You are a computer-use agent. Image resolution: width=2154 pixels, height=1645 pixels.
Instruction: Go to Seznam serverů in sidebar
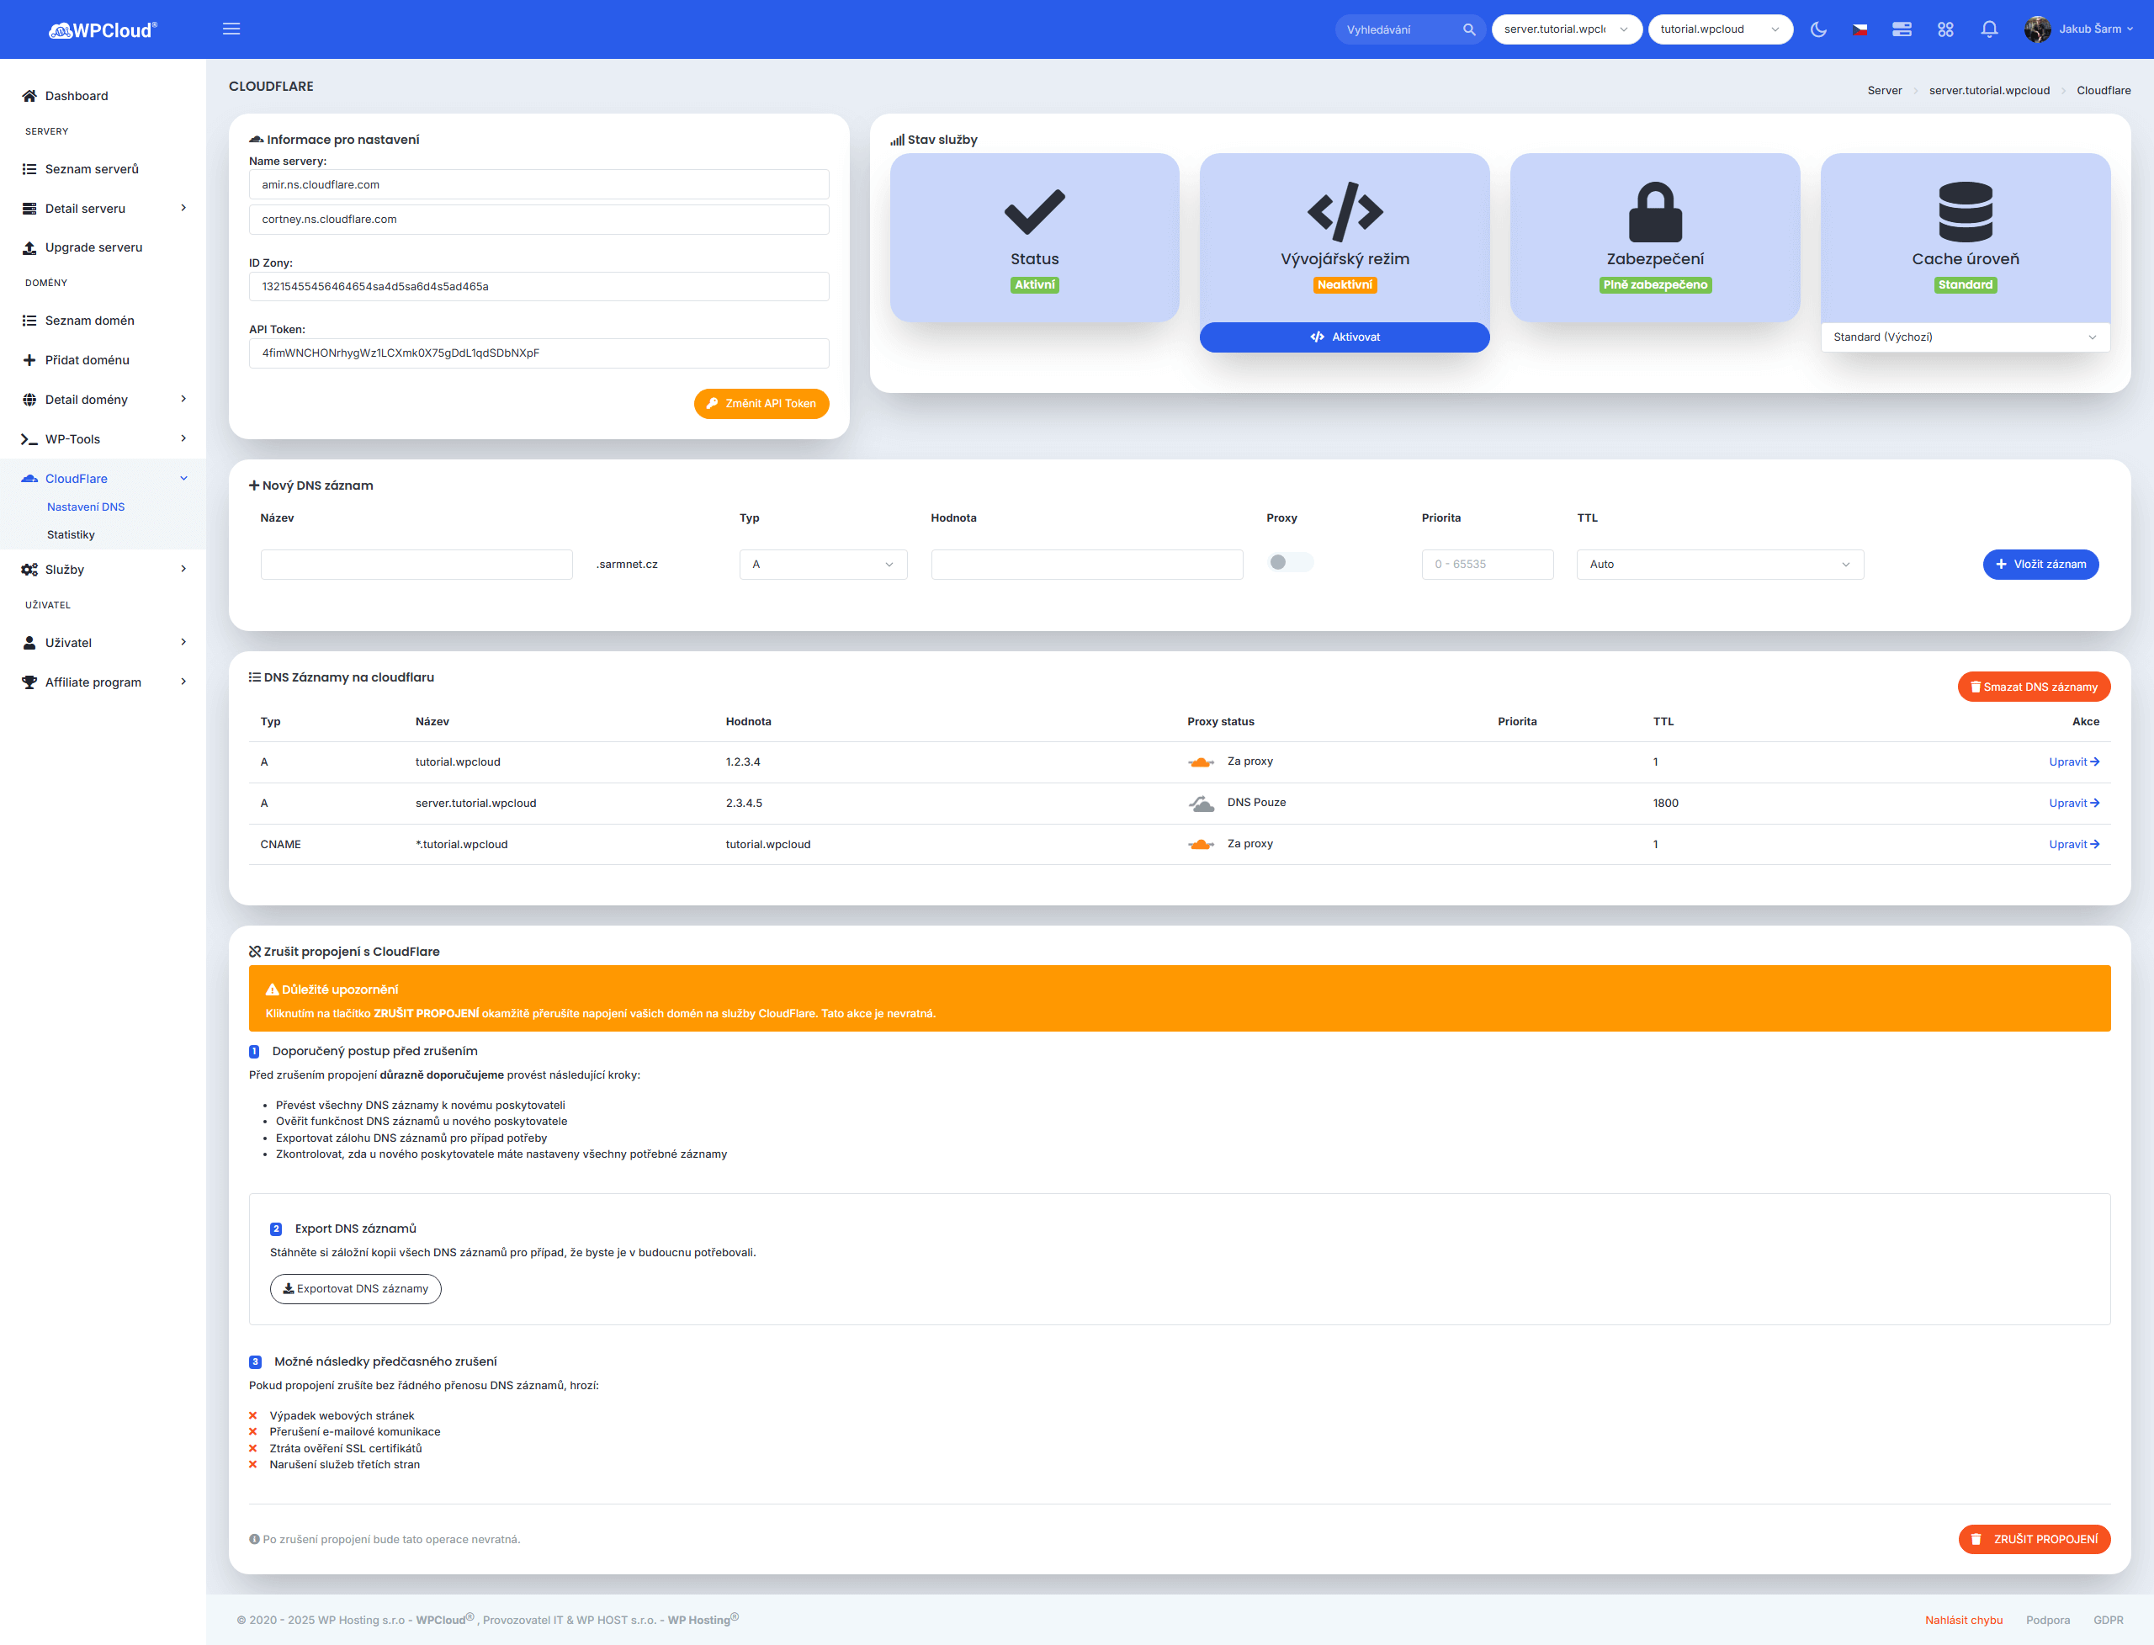click(x=92, y=168)
